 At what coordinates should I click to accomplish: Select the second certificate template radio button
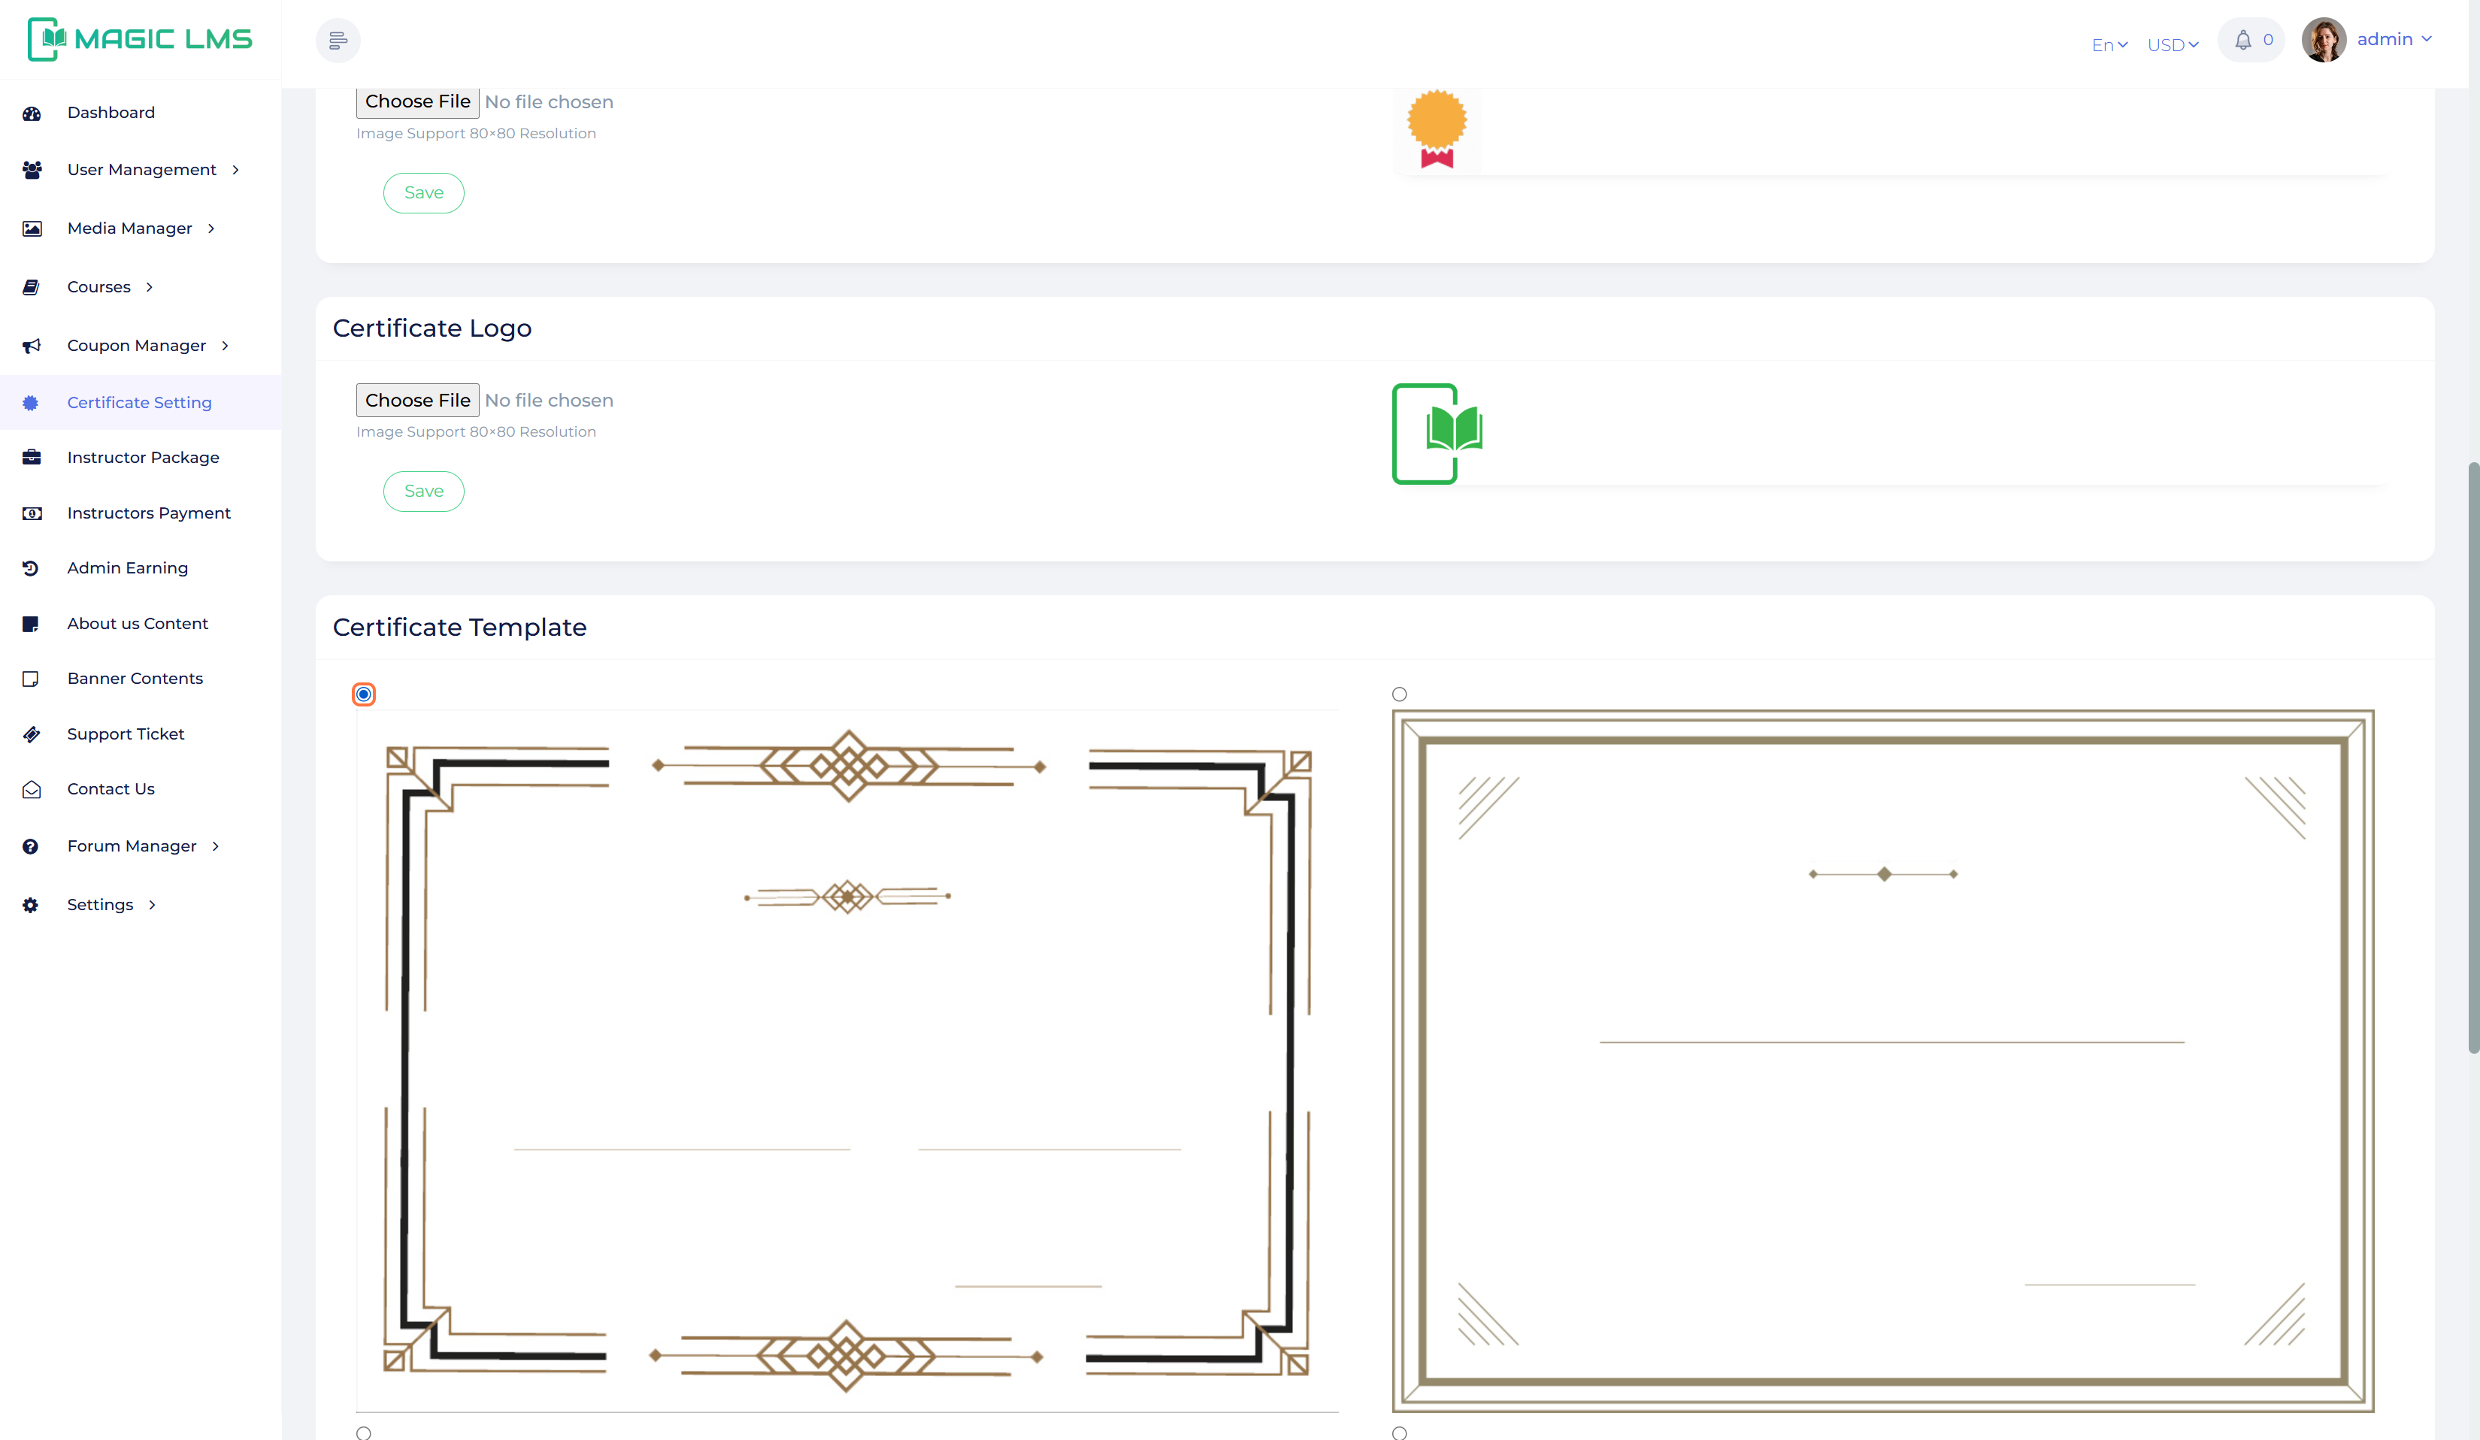coord(1400,694)
